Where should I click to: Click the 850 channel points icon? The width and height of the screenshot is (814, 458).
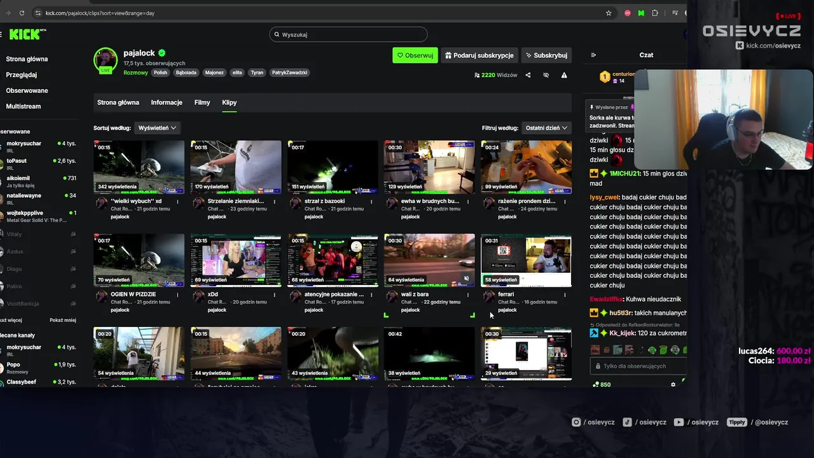click(596, 384)
